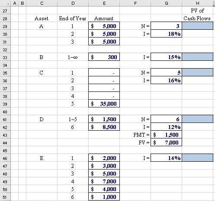Select the 12% interest rate cell
Screen dimensions: 215x201
point(167,127)
